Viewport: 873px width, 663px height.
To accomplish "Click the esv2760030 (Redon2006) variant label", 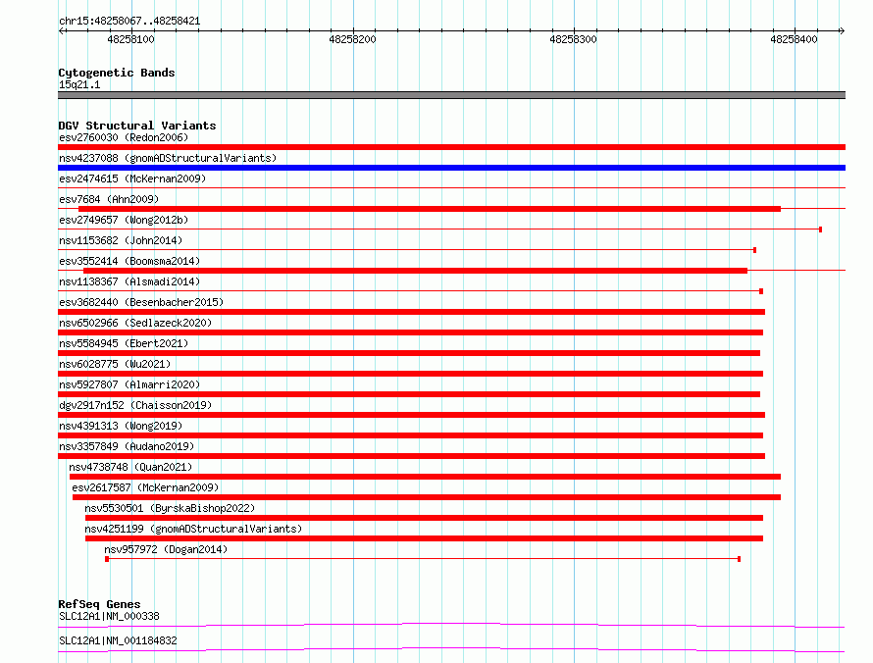I will pos(124,137).
